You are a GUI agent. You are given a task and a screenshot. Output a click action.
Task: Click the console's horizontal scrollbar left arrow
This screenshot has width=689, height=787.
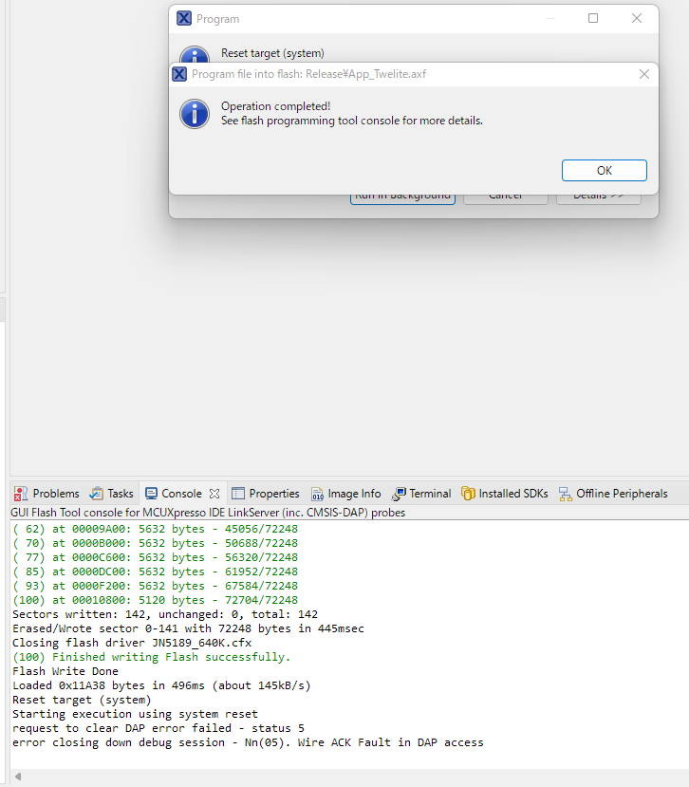click(x=19, y=776)
